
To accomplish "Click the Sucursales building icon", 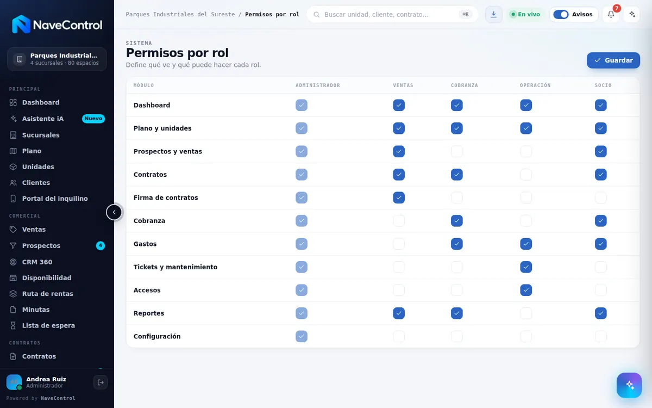I will 14,135.
